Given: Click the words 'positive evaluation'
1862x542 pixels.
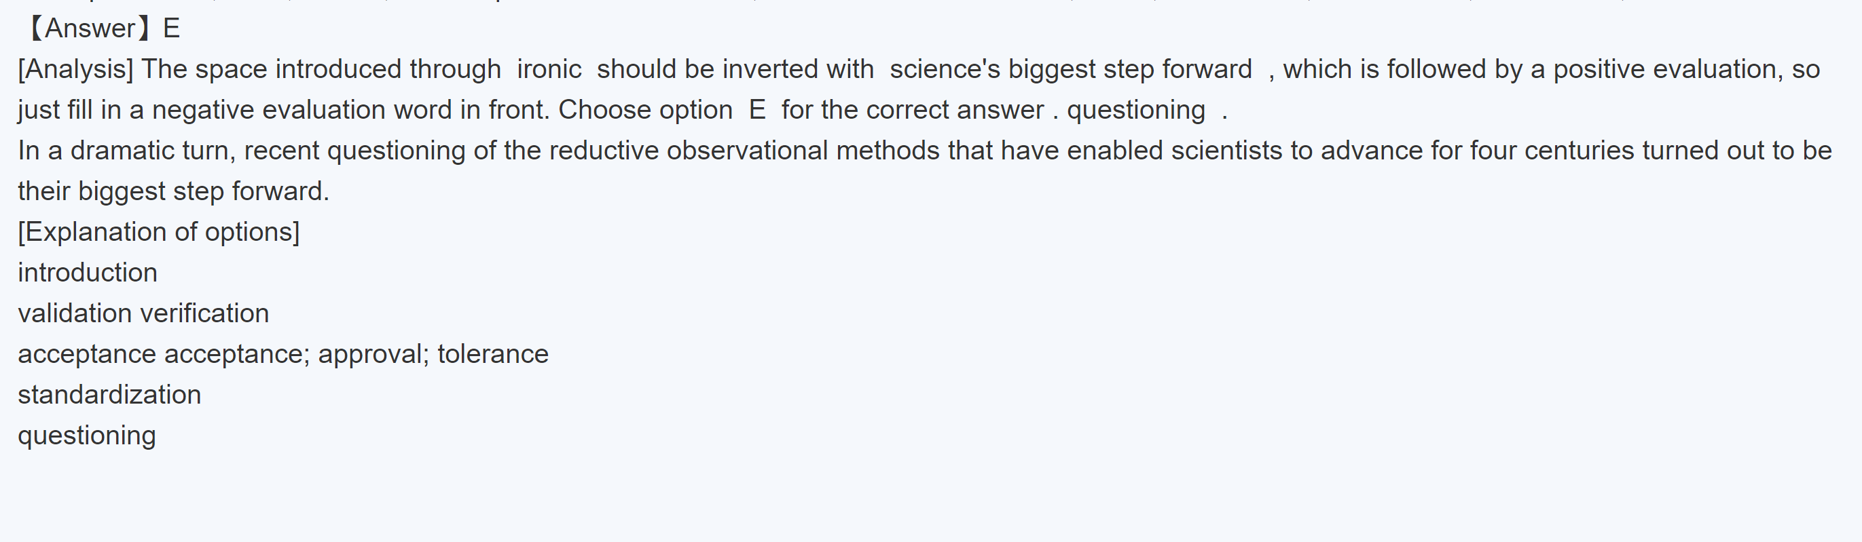Looking at the screenshot, I should (1664, 69).
